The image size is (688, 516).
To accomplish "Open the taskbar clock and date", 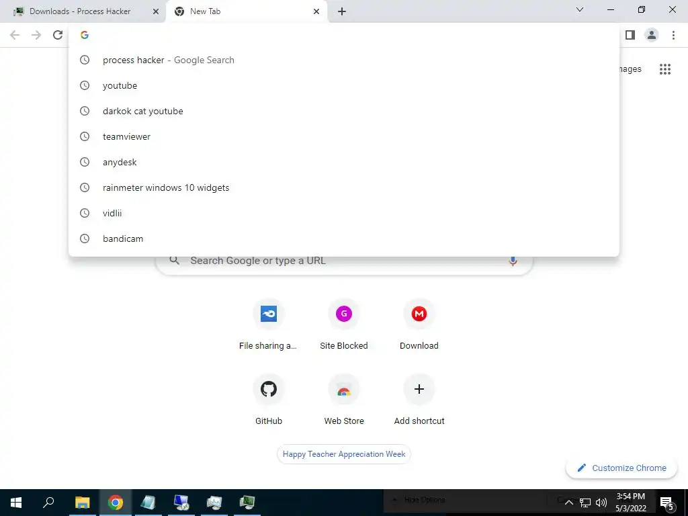I will pyautogui.click(x=630, y=503).
